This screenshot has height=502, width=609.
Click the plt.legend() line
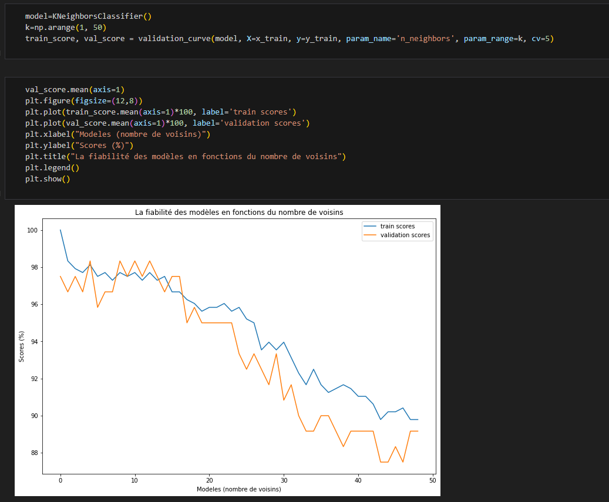pos(52,168)
